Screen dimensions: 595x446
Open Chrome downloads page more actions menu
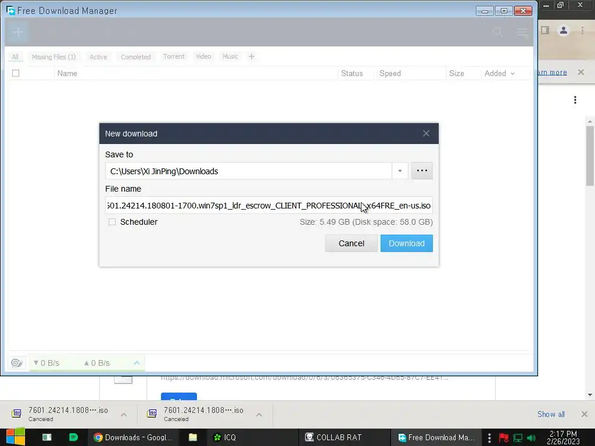coord(575,100)
